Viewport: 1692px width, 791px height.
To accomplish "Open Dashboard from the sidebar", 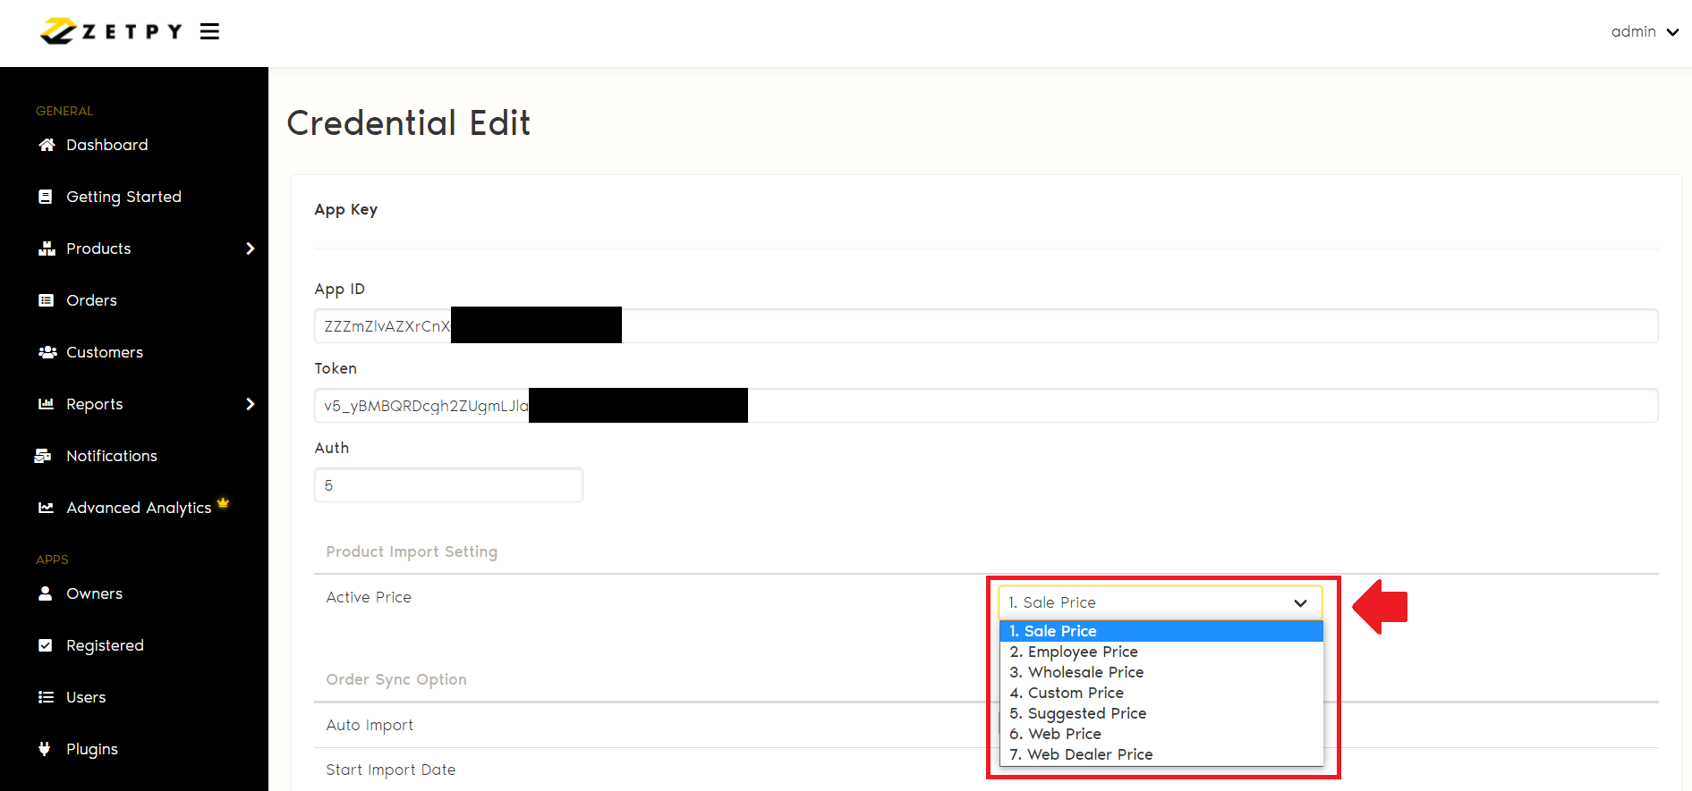I will coord(107,145).
